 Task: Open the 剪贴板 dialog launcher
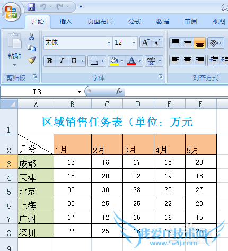tap(35, 76)
